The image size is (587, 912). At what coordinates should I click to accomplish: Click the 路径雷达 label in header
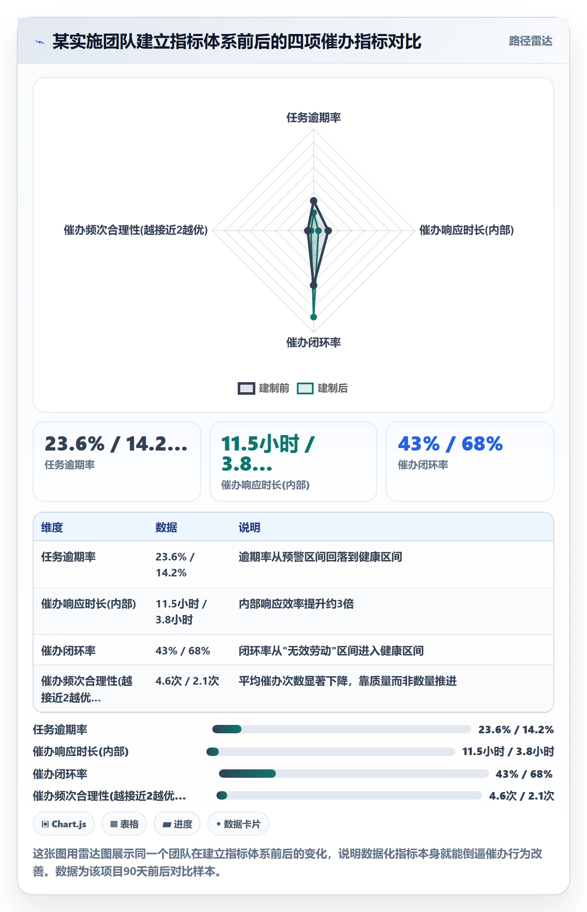(x=530, y=41)
